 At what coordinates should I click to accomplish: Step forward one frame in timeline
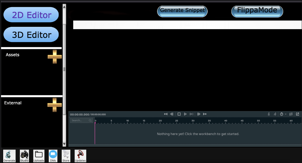(199, 114)
